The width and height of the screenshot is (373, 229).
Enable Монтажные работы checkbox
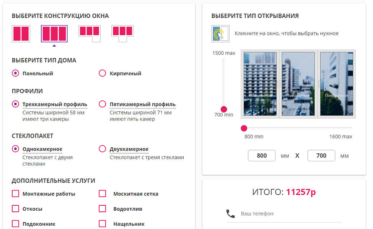tap(15, 194)
